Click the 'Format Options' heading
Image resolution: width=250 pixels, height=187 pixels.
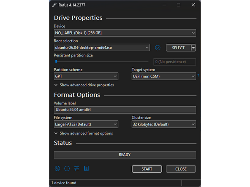(x=77, y=95)
